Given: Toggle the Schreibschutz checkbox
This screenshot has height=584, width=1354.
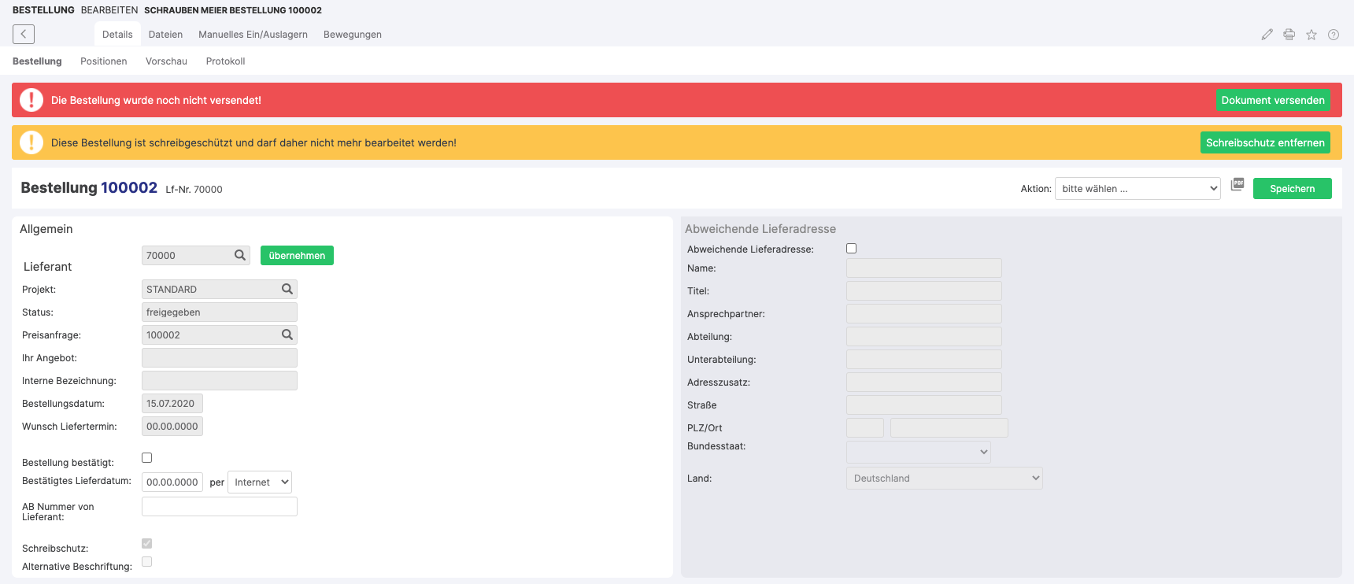Looking at the screenshot, I should (146, 544).
